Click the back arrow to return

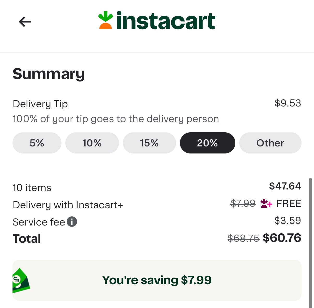click(25, 22)
